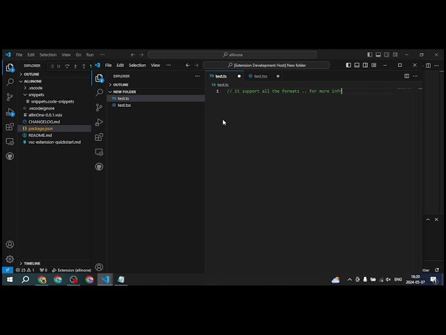Viewport: 446px width, 335px height.
Task: Open Go menu in the allinone window
Action: (x=78, y=54)
